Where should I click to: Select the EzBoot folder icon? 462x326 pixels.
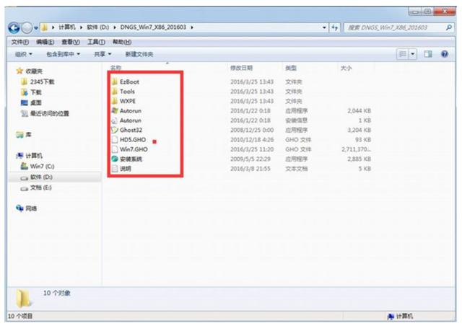pyautogui.click(x=115, y=81)
